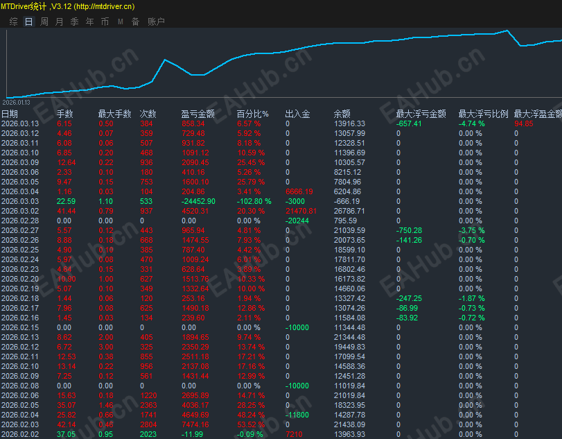Viewport: 562px width, 439px height.
Task: Click float loss -247.25 on 2026.02.18
Action: 409,298
